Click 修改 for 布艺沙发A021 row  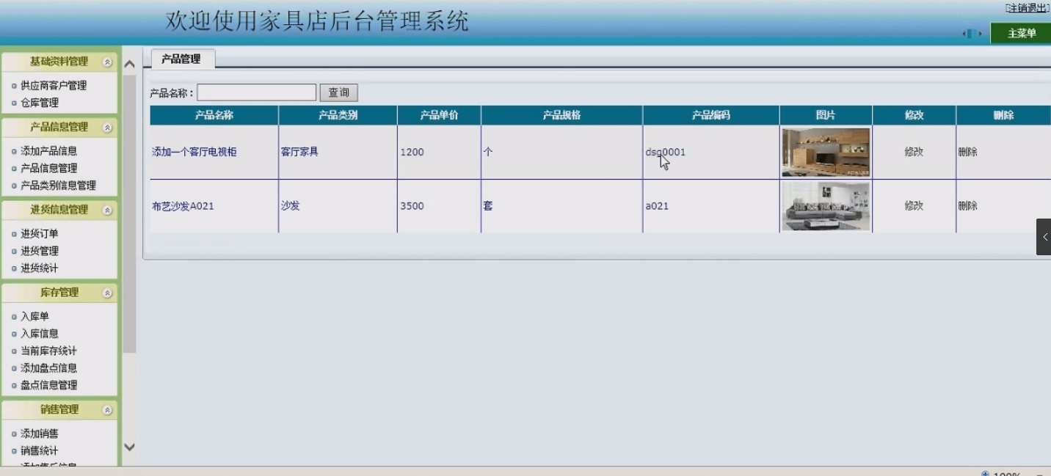(914, 206)
